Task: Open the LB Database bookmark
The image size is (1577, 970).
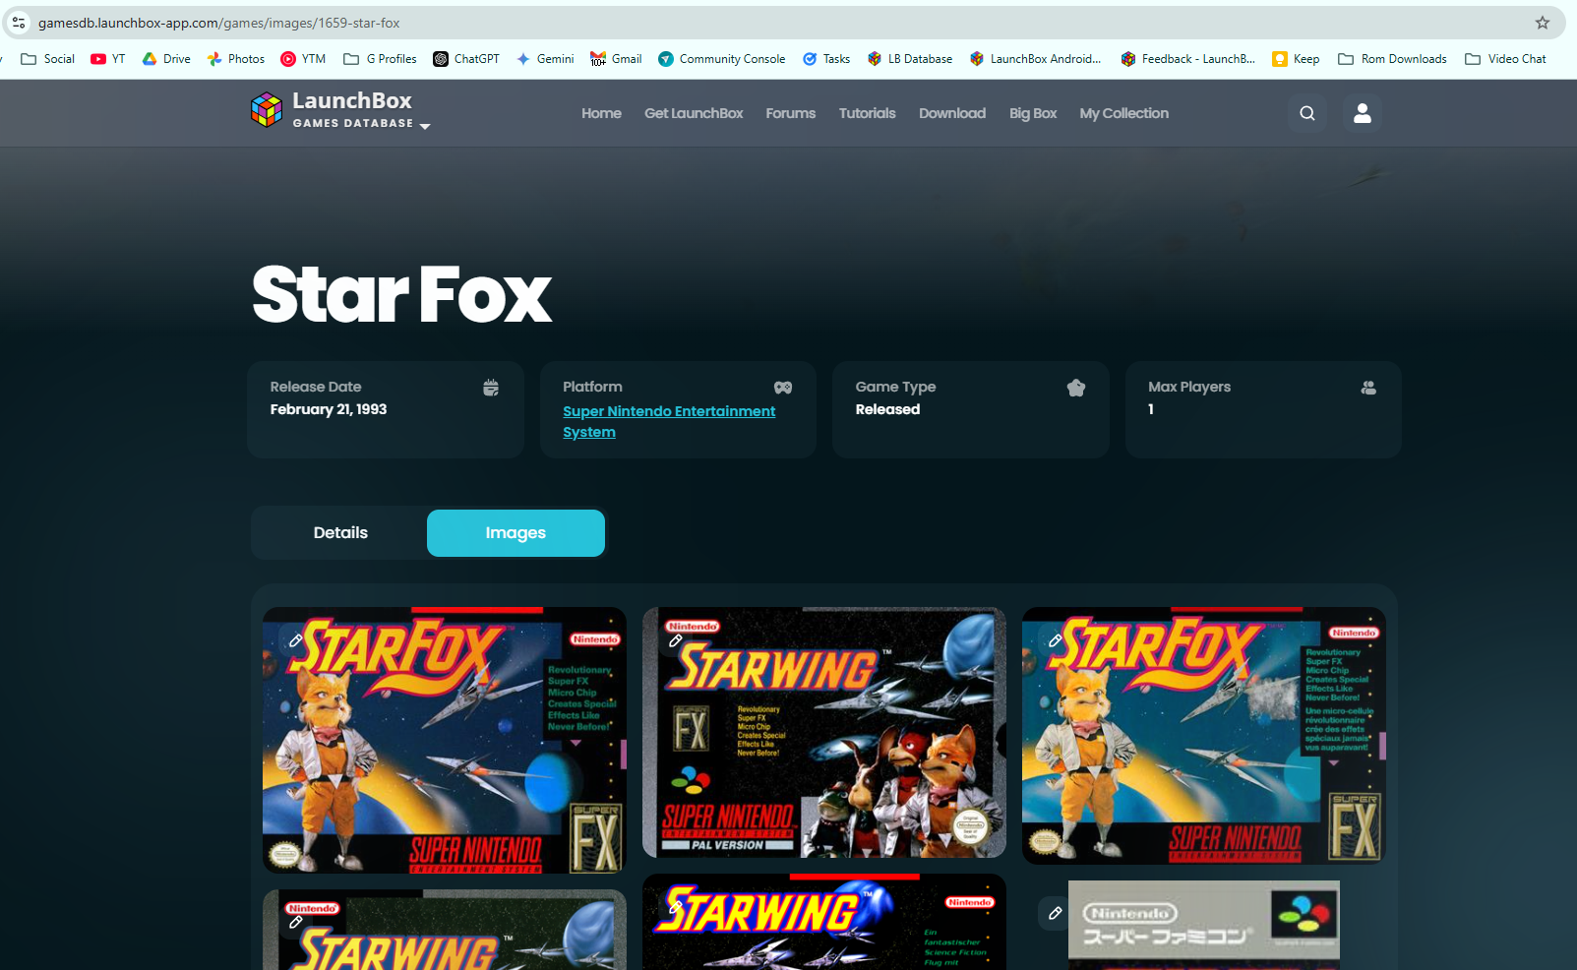Action: [910, 59]
